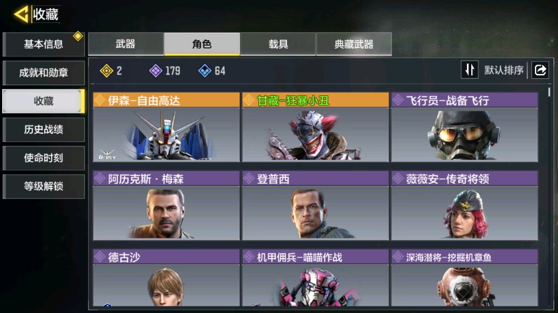Click the character list vertical scrollbar
The width and height of the screenshot is (558, 313).
pos(549,92)
